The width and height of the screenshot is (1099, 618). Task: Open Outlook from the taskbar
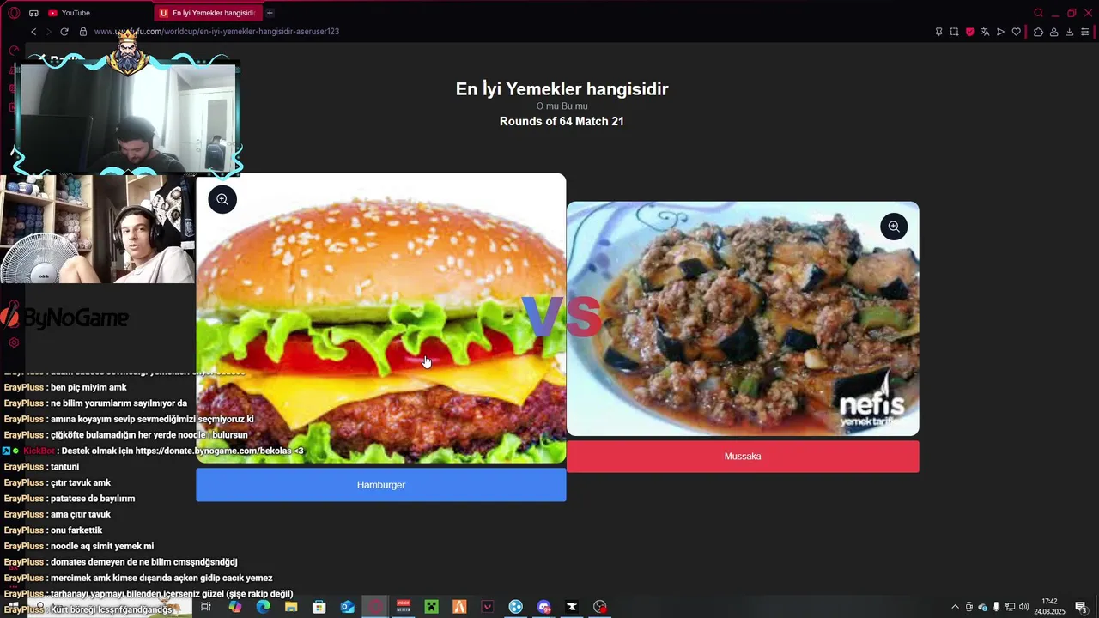pyautogui.click(x=347, y=607)
